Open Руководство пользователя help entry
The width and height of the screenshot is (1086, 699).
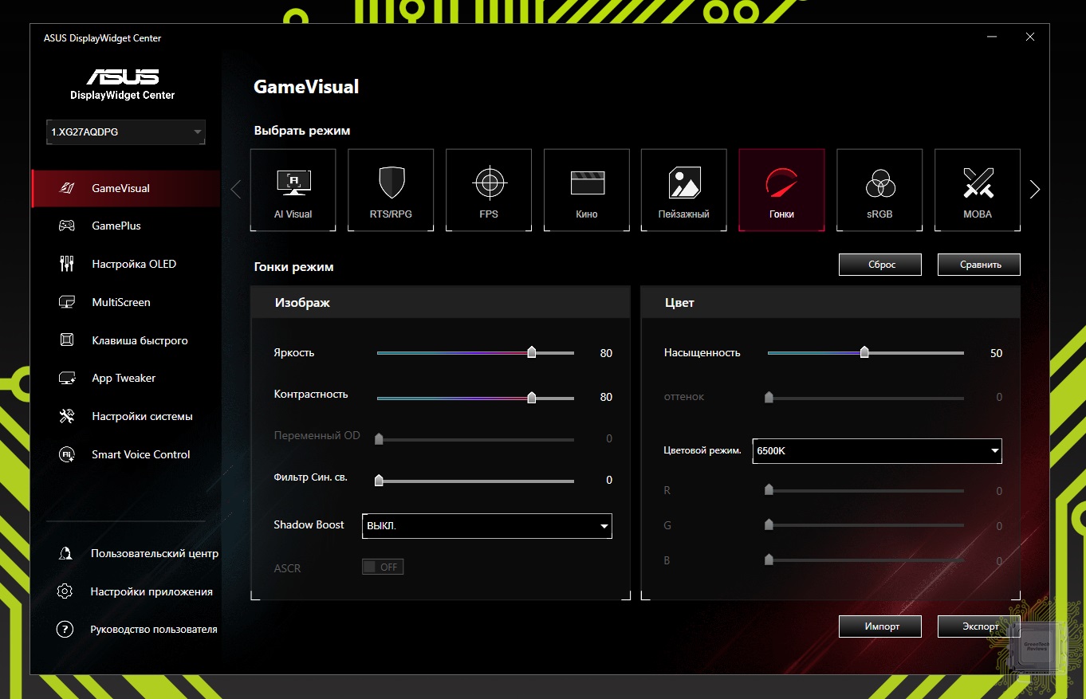[153, 629]
